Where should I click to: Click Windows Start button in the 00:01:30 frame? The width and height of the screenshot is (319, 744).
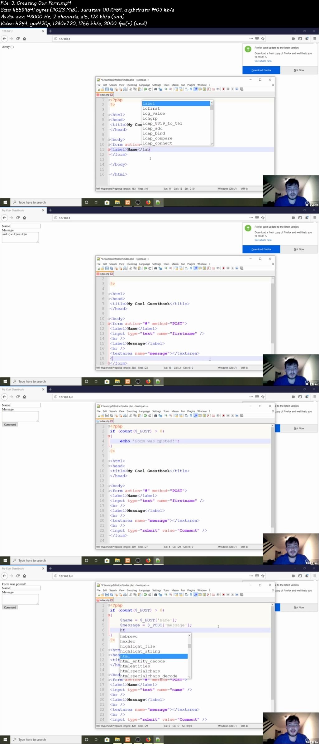tap(5, 202)
